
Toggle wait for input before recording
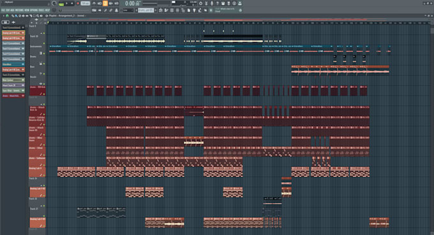pyautogui.click(x=100, y=3)
